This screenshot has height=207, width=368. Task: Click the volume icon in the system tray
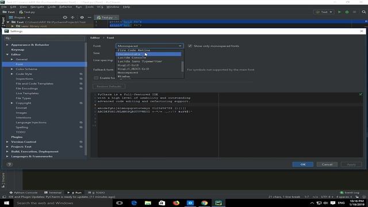coord(325,203)
